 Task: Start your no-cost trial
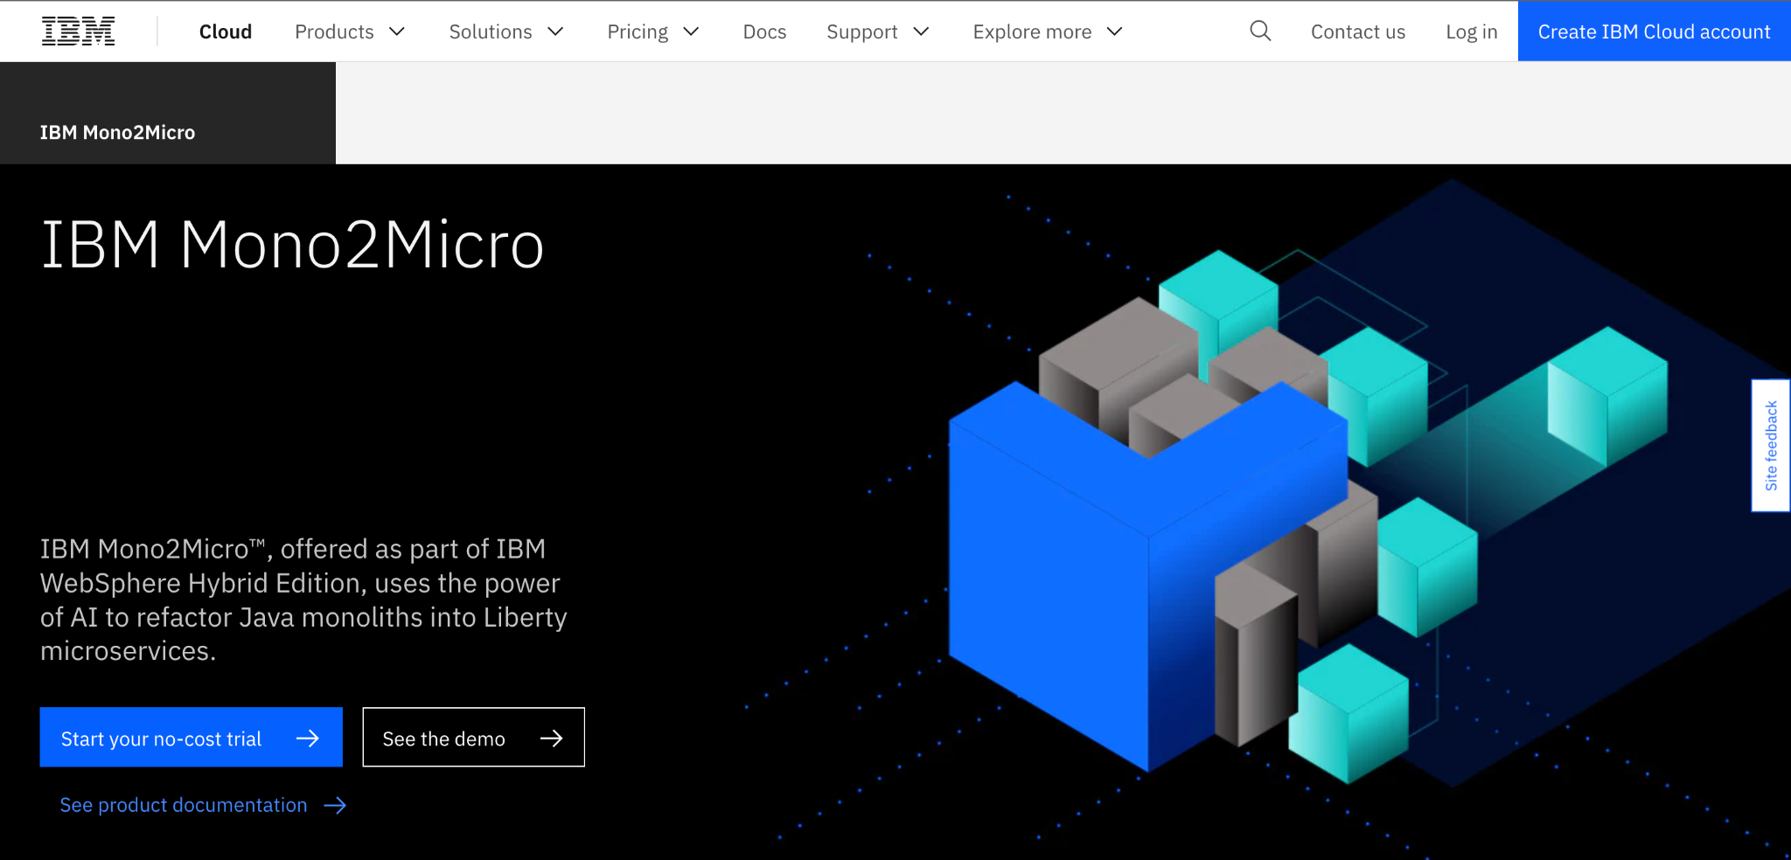[x=162, y=739]
